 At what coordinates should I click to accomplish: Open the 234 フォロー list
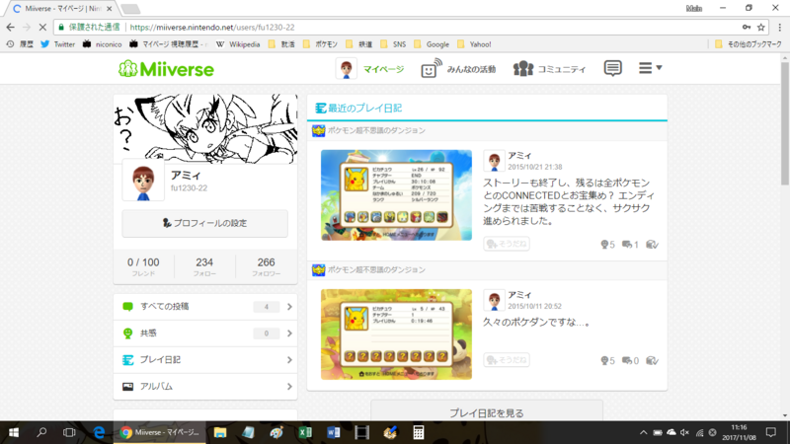(x=204, y=266)
